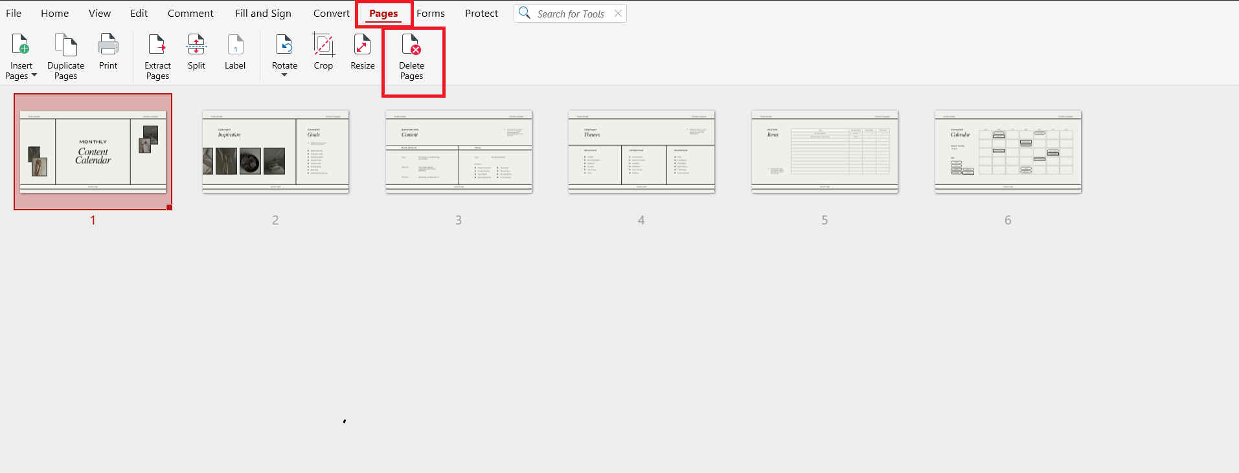Click page number label 6

[1008, 220]
